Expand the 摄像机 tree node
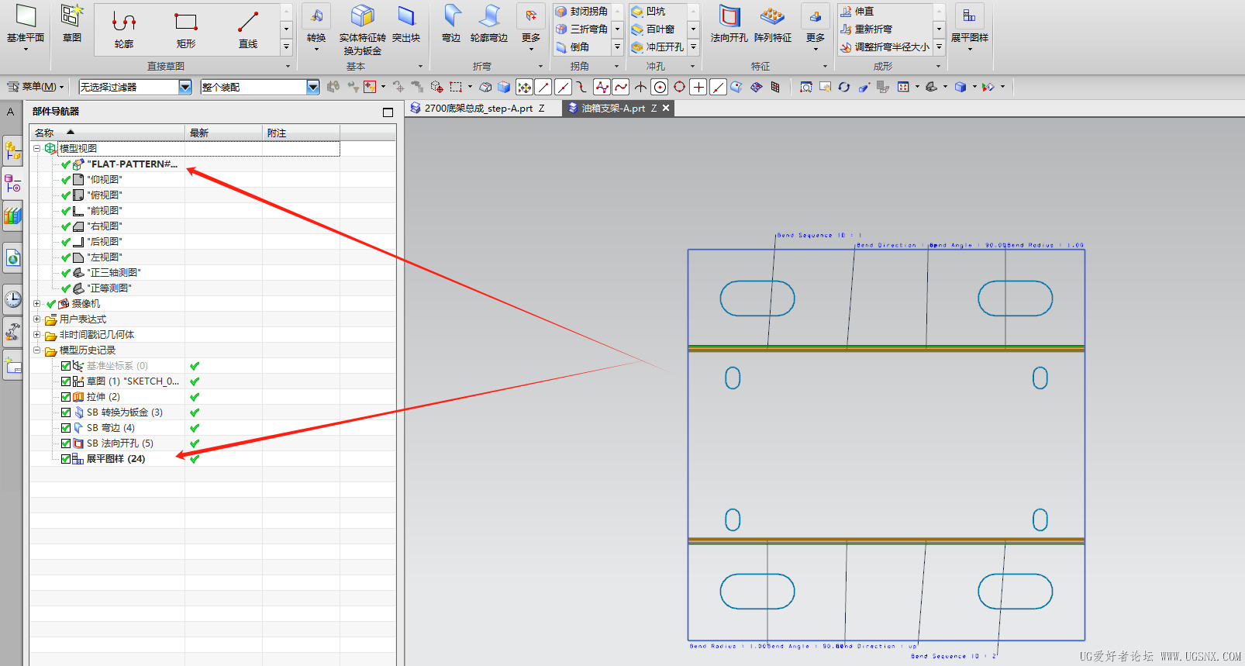This screenshot has width=1245, height=666. click(36, 303)
